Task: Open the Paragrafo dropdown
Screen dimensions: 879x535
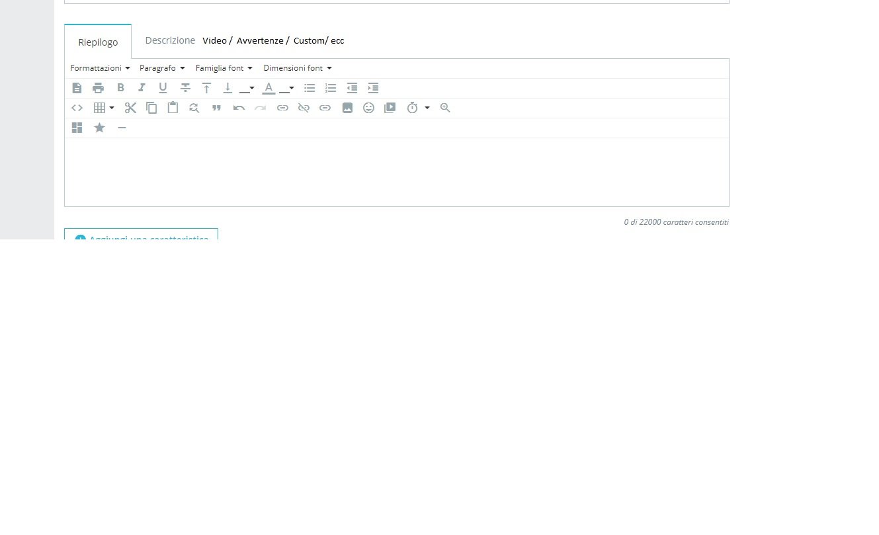Action: tap(162, 68)
